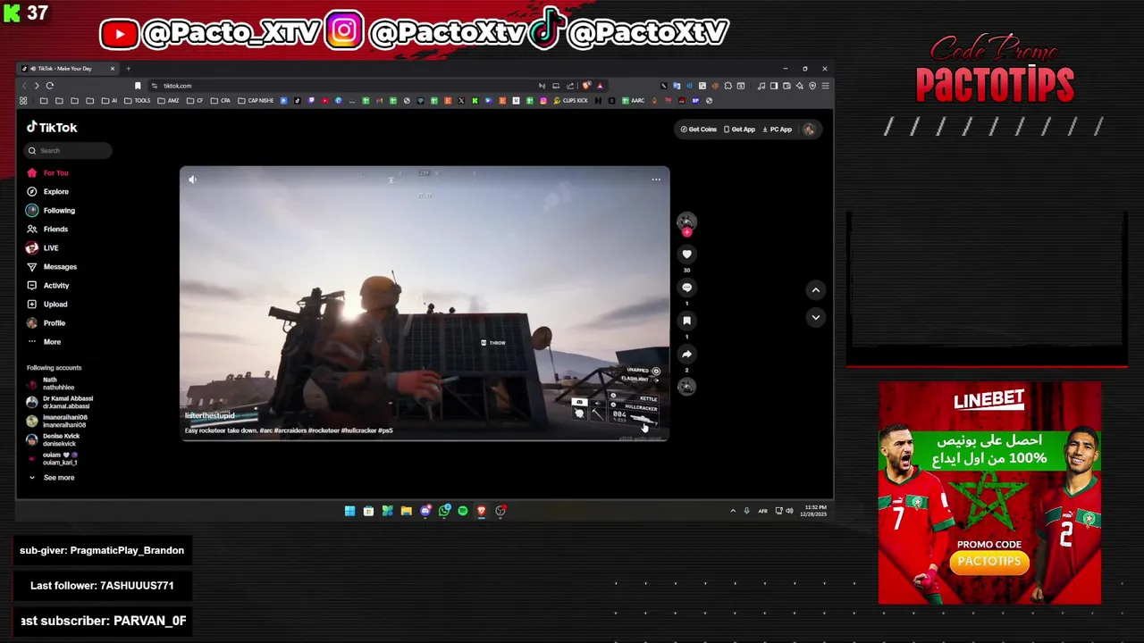Viewport: 1144px width, 643px height.
Task: Open CLIPS KICK bookmark
Action: 570,101
